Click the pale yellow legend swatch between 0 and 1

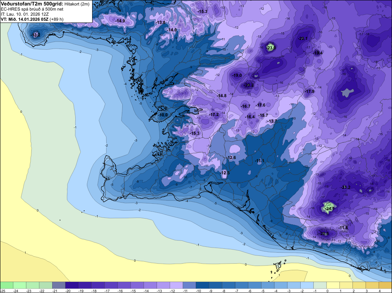(333, 285)
